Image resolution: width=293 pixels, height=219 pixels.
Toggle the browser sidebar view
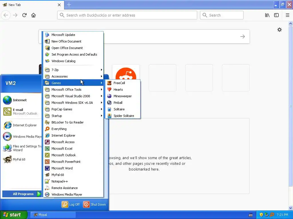click(276, 15)
